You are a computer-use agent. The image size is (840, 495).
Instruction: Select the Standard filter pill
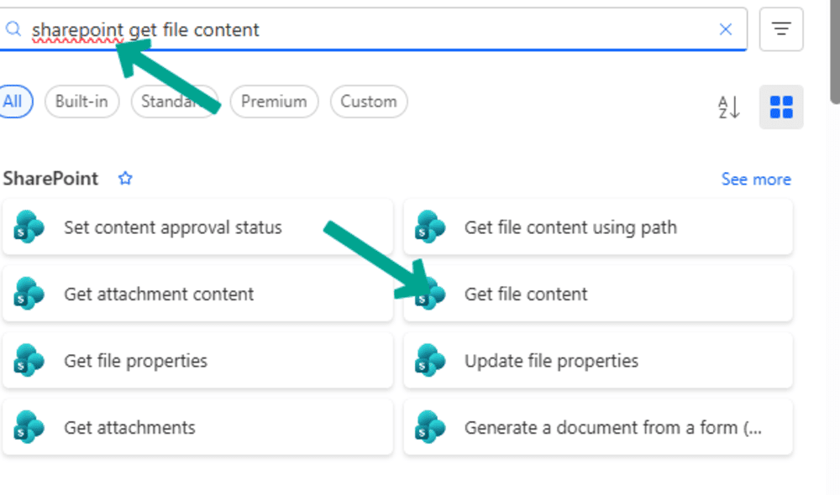175,102
